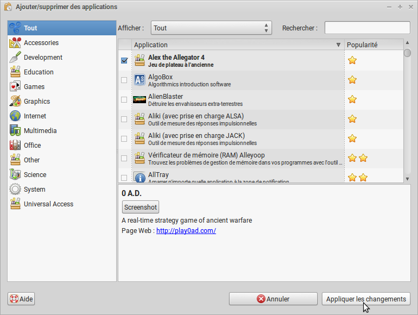Click the Application column sort arrow
418x315 pixels.
(338, 45)
